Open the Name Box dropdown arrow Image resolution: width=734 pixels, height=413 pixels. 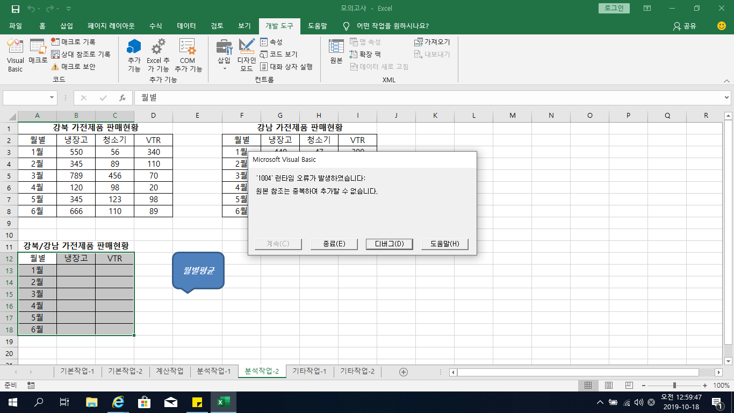[52, 98]
